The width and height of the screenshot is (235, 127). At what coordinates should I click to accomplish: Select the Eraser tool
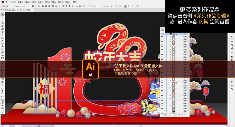click(2, 46)
